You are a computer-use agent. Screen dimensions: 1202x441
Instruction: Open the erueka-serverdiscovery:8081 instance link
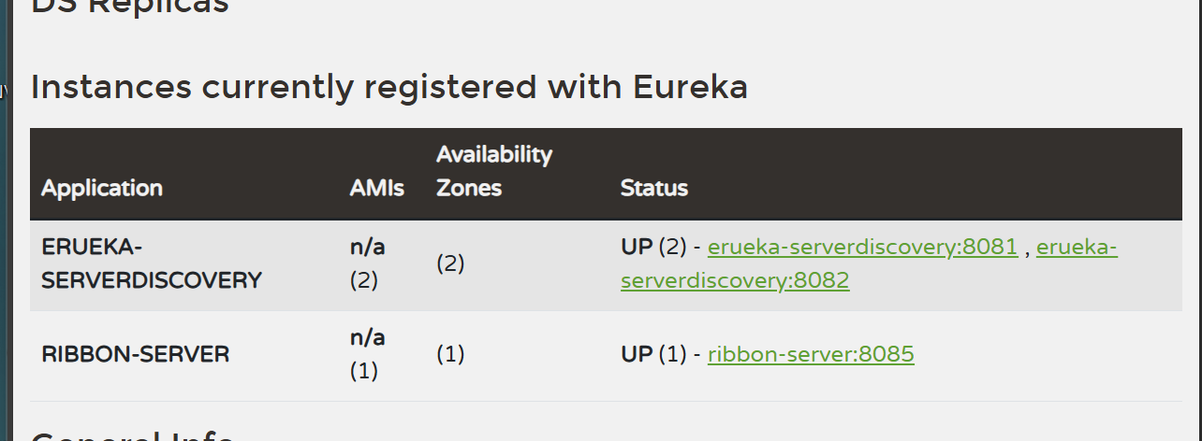click(862, 248)
